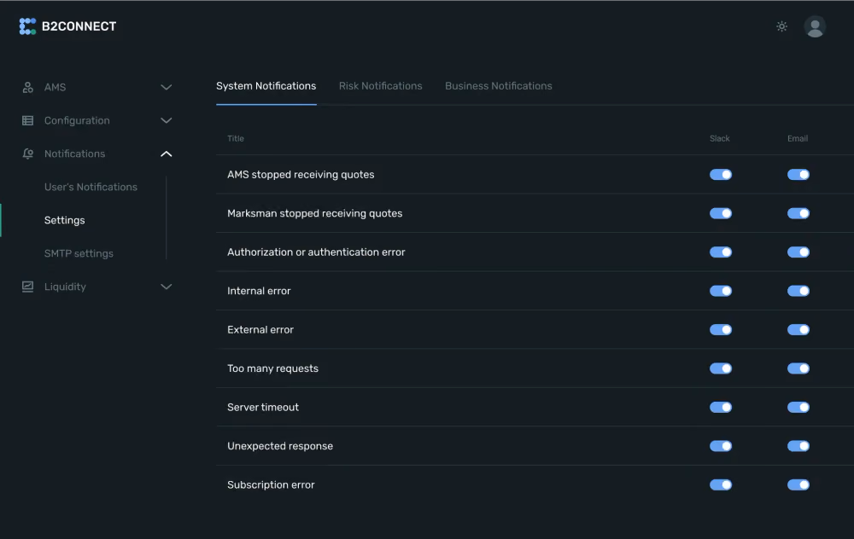The height and width of the screenshot is (539, 854).
Task: Open User's Notifications in sidebar
Action: point(91,187)
